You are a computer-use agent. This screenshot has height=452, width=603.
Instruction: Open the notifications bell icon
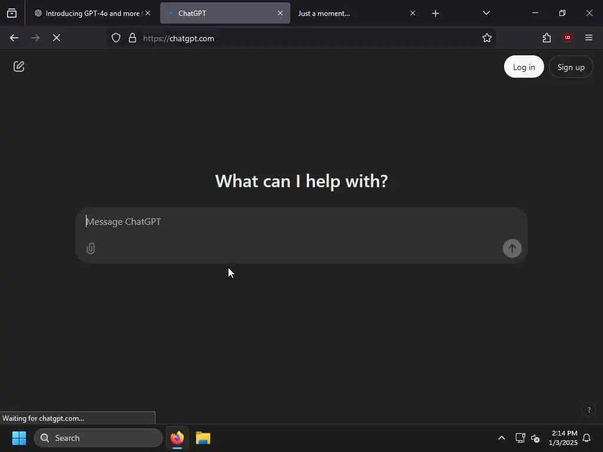pyautogui.click(x=587, y=438)
